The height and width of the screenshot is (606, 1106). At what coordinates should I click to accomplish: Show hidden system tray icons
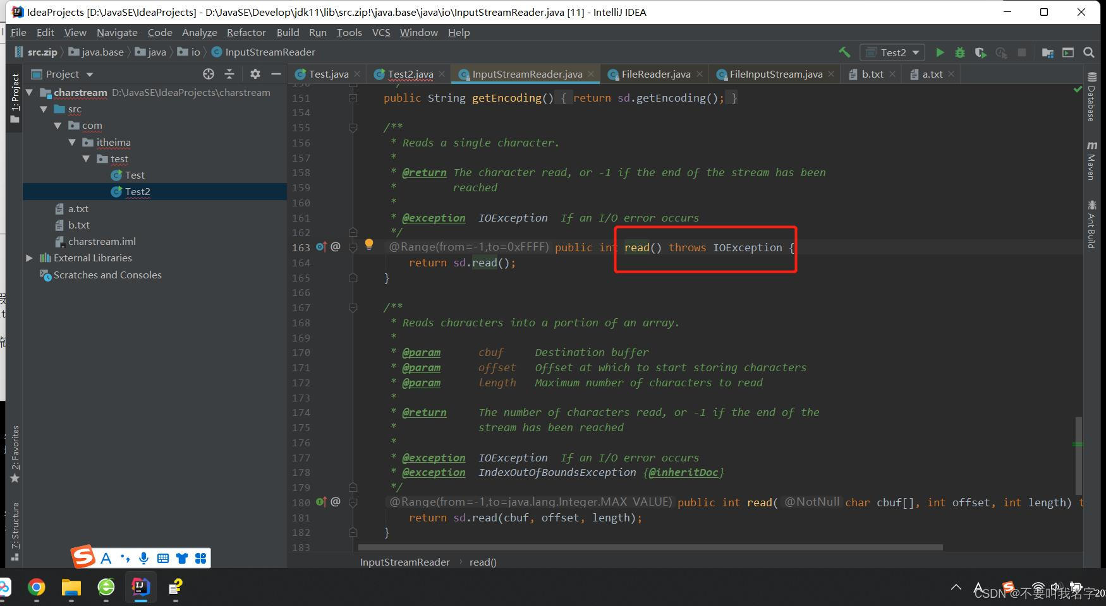956,588
